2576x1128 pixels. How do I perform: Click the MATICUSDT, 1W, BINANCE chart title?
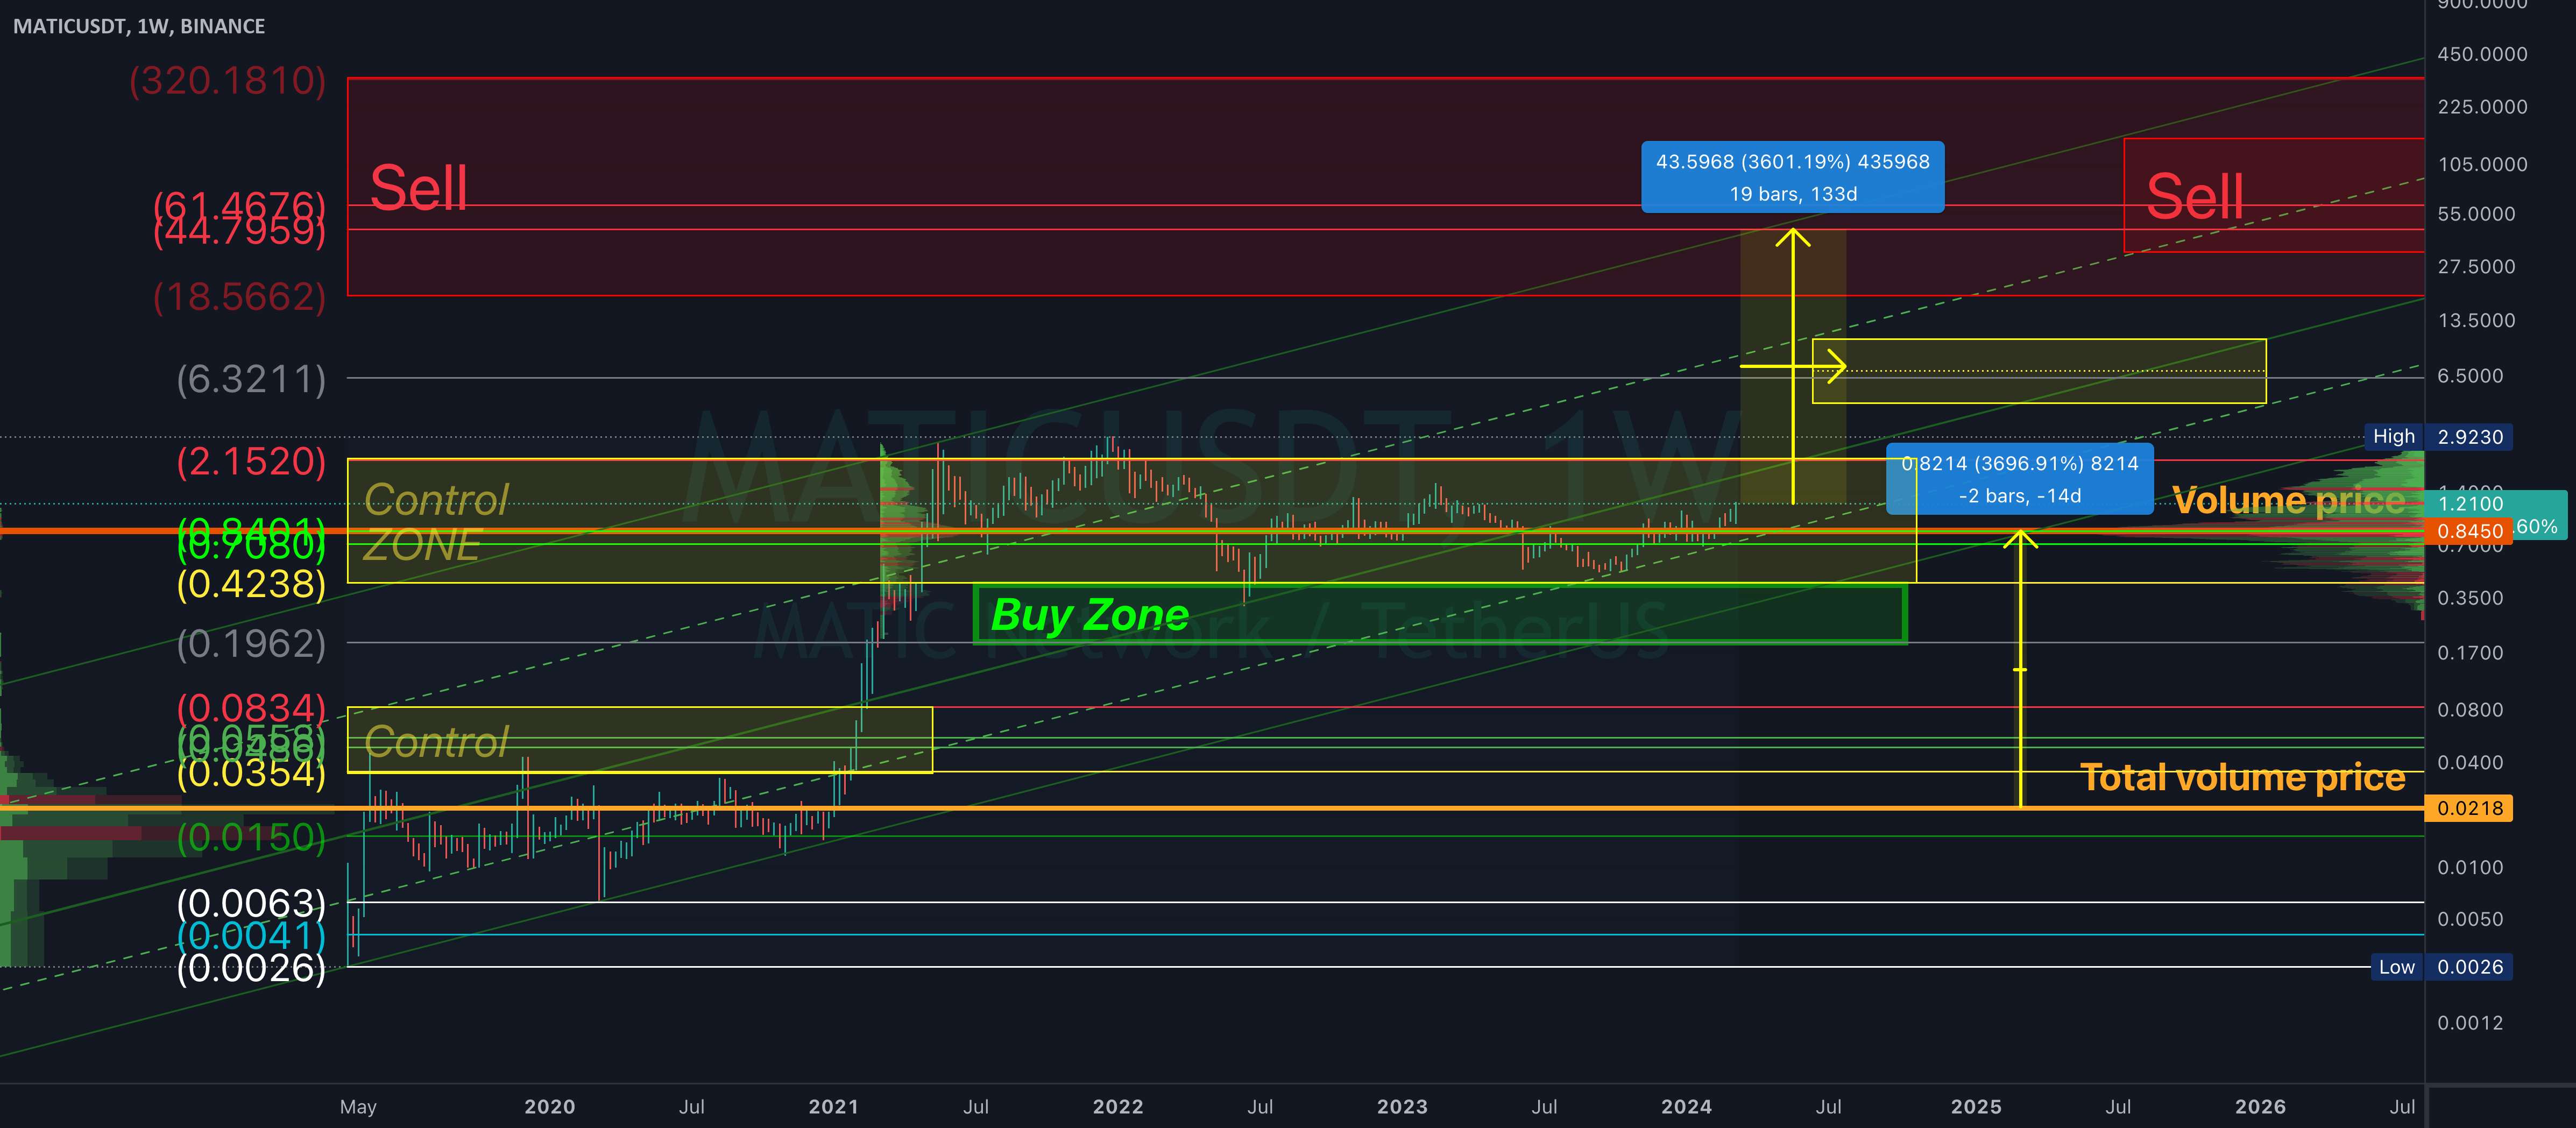(139, 26)
